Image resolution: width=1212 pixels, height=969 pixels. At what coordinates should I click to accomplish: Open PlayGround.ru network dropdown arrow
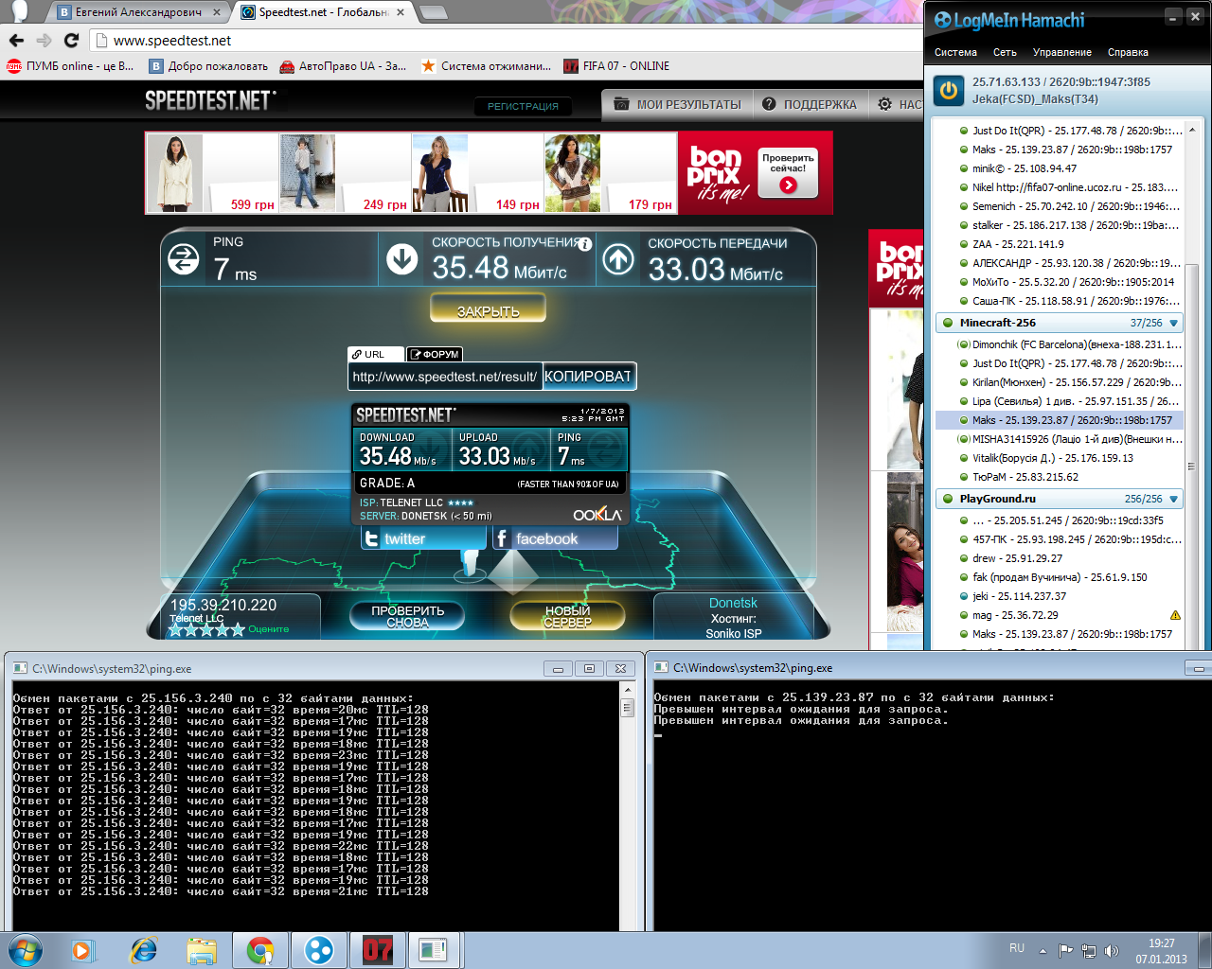pos(1174,499)
